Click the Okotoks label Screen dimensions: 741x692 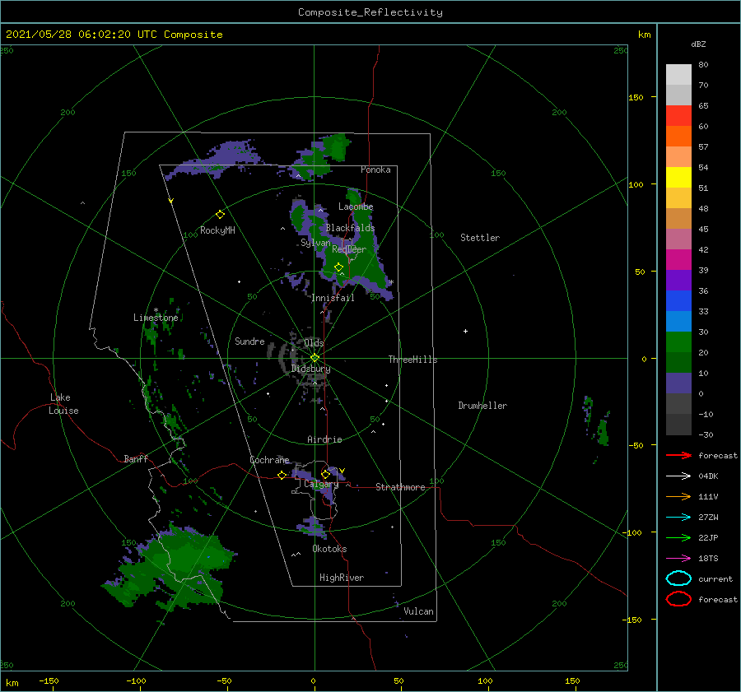(329, 549)
